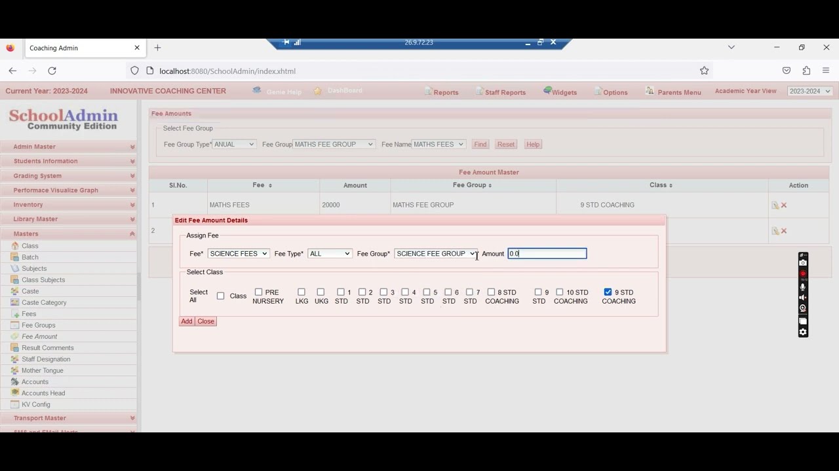839x471 pixels.
Task: Open Fee Group dropdown showing SCIENCE FEE GROUP
Action: [436, 254]
